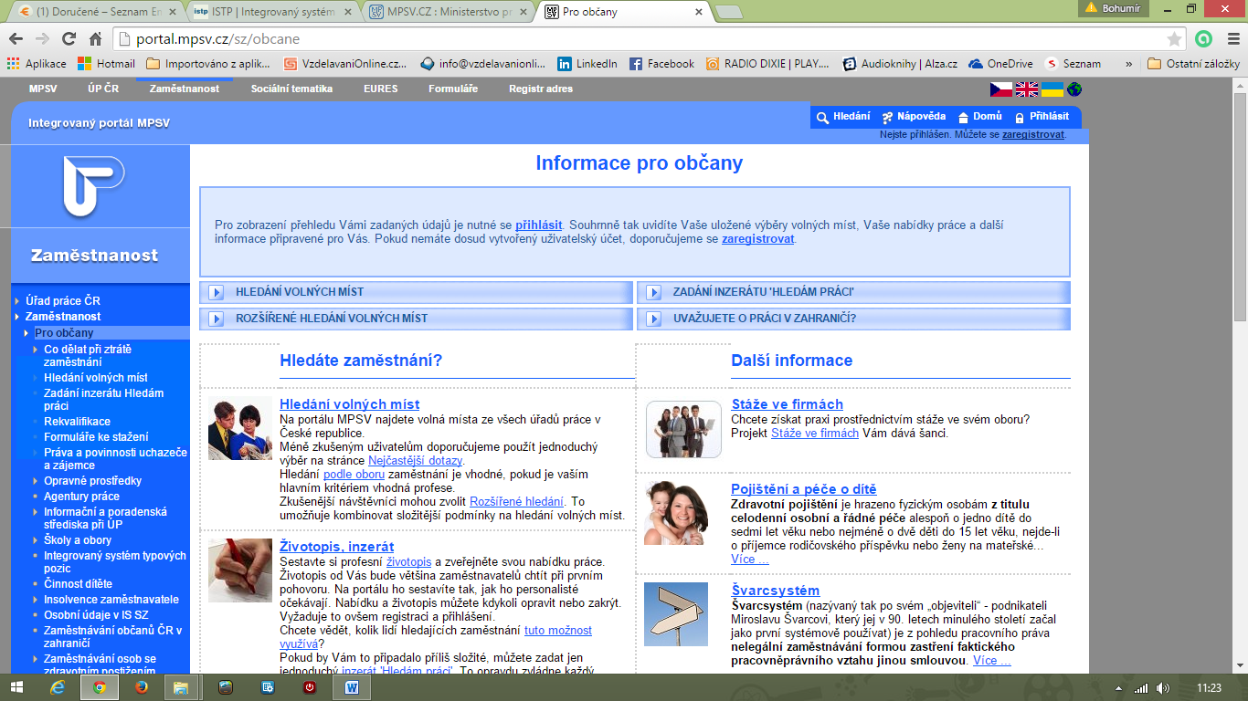Open Ostatní záložky bookmarks folder
Screen dimensions: 1248x701
[1193, 64]
